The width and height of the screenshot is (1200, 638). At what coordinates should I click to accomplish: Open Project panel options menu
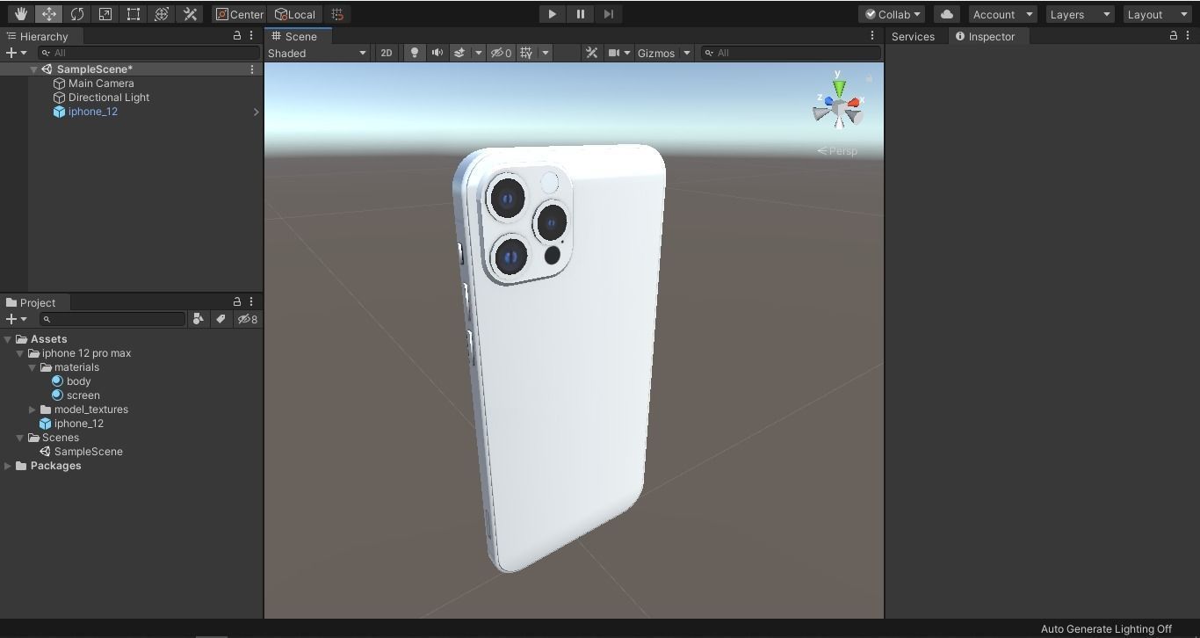251,302
